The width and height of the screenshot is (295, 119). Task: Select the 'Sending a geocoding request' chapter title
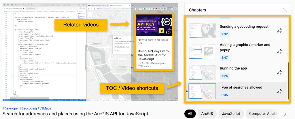[x=244, y=27]
